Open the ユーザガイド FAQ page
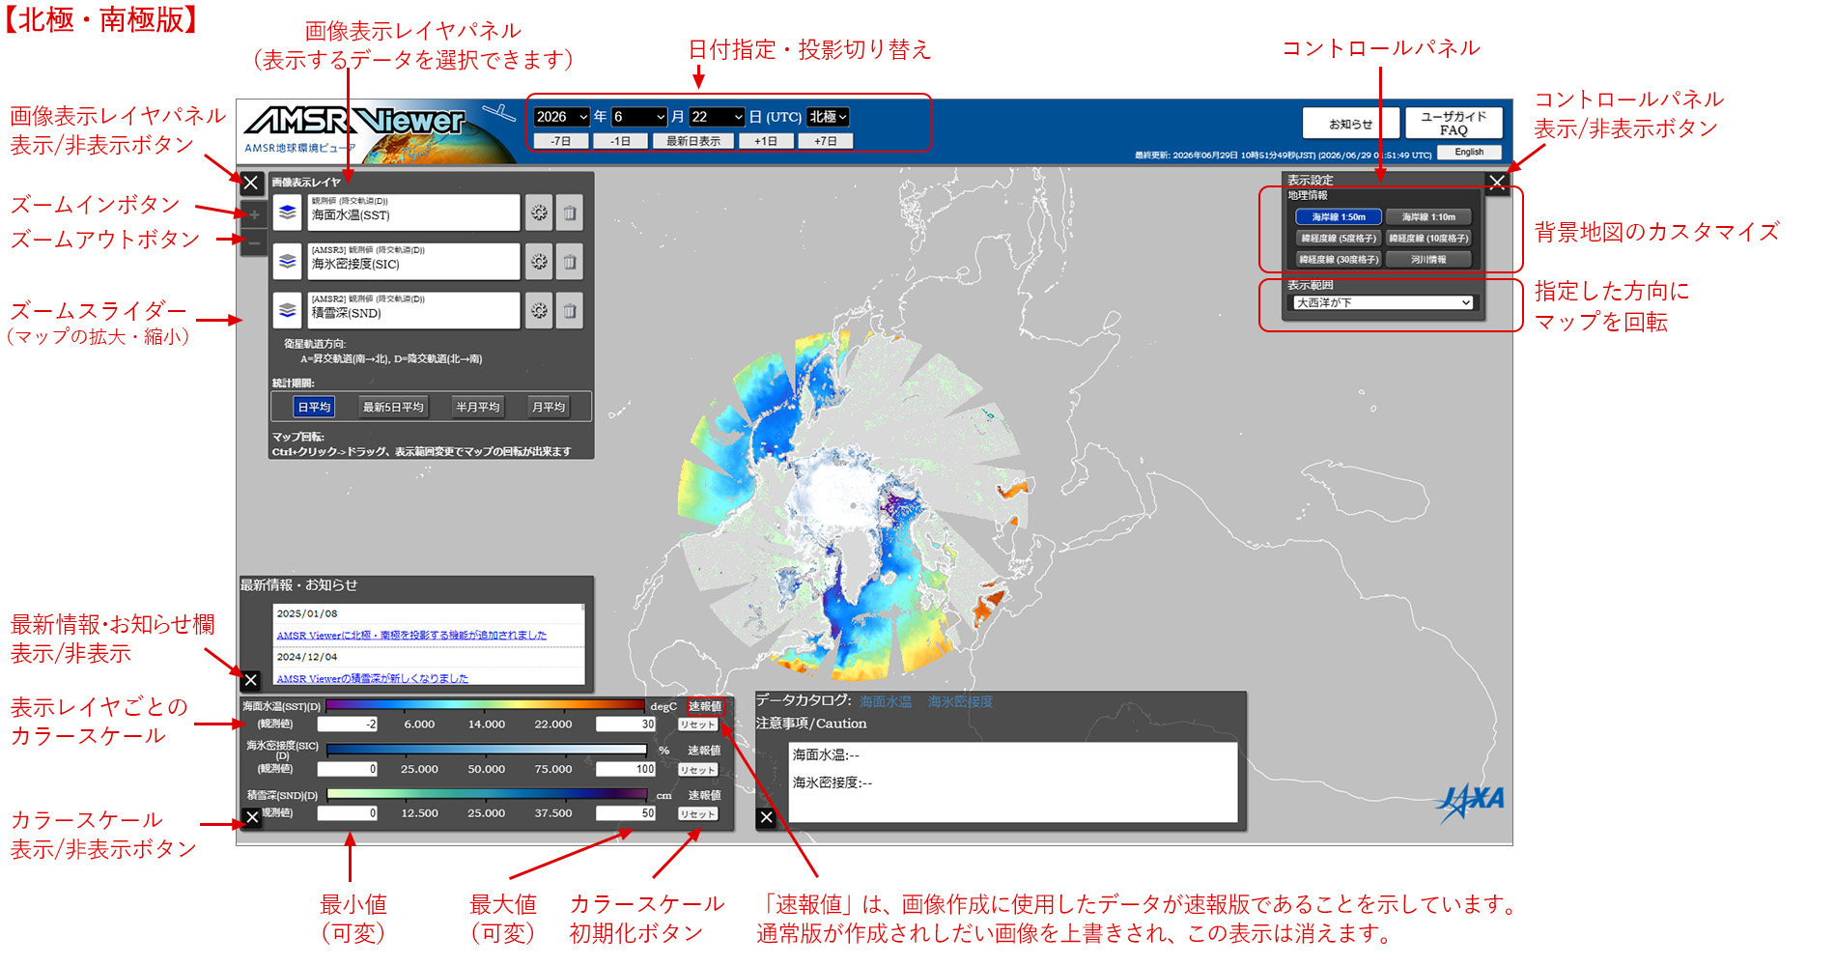 pos(1454,124)
